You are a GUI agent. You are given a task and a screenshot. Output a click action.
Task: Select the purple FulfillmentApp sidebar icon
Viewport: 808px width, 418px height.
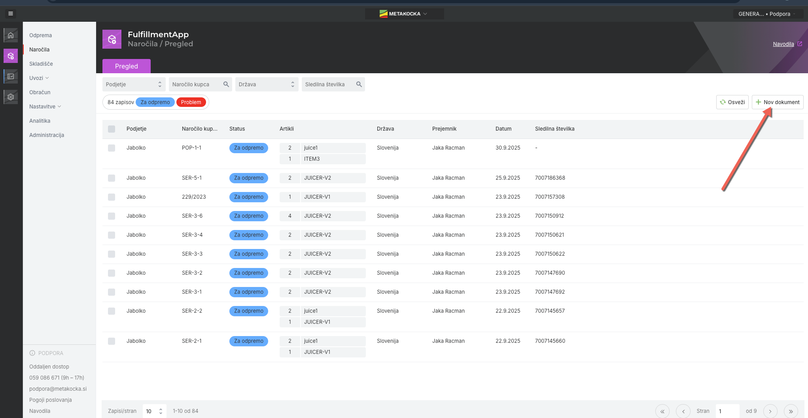point(11,56)
